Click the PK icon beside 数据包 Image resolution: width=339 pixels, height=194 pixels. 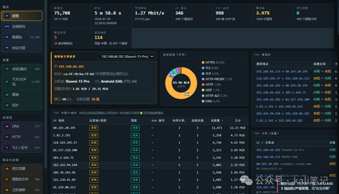point(7,37)
